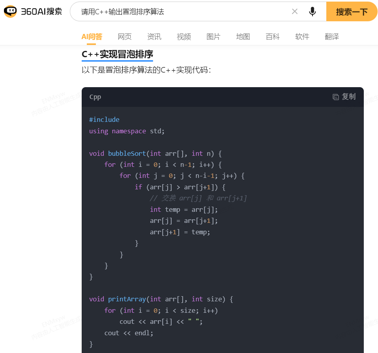Clear the search box with the X icon
This screenshot has height=353, width=378.
[x=295, y=11]
